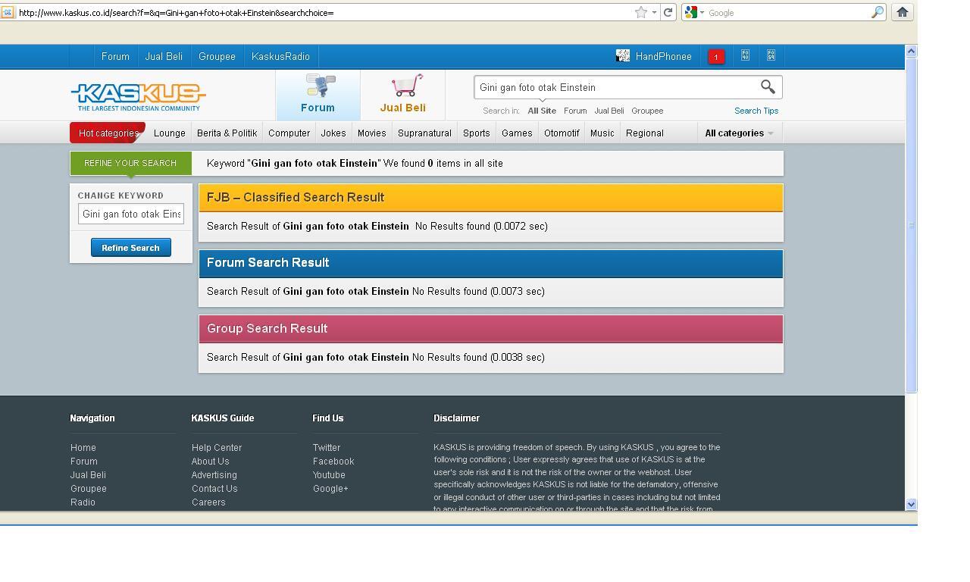Click the vertical scrollbar thumb

pyautogui.click(x=912, y=225)
